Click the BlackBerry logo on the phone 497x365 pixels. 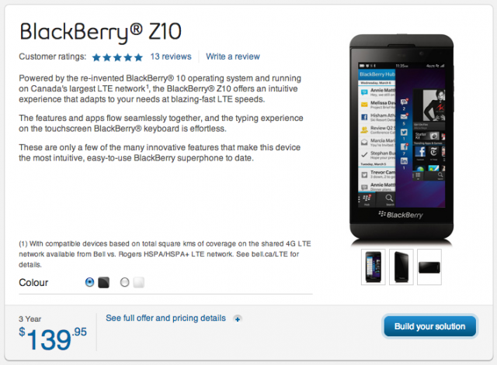coord(401,215)
